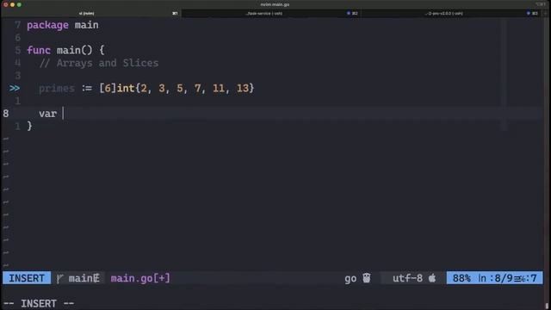Click the 'primes' variable name
The height and width of the screenshot is (310, 551).
click(57, 88)
